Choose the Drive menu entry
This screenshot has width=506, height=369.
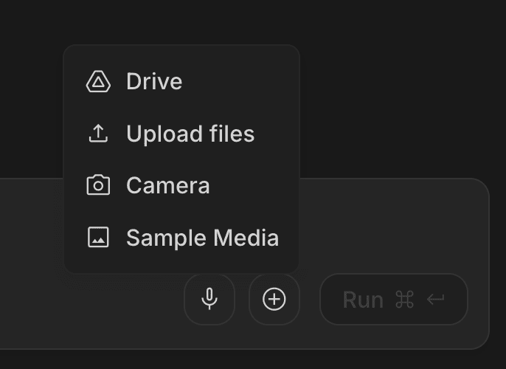pyautogui.click(x=154, y=82)
